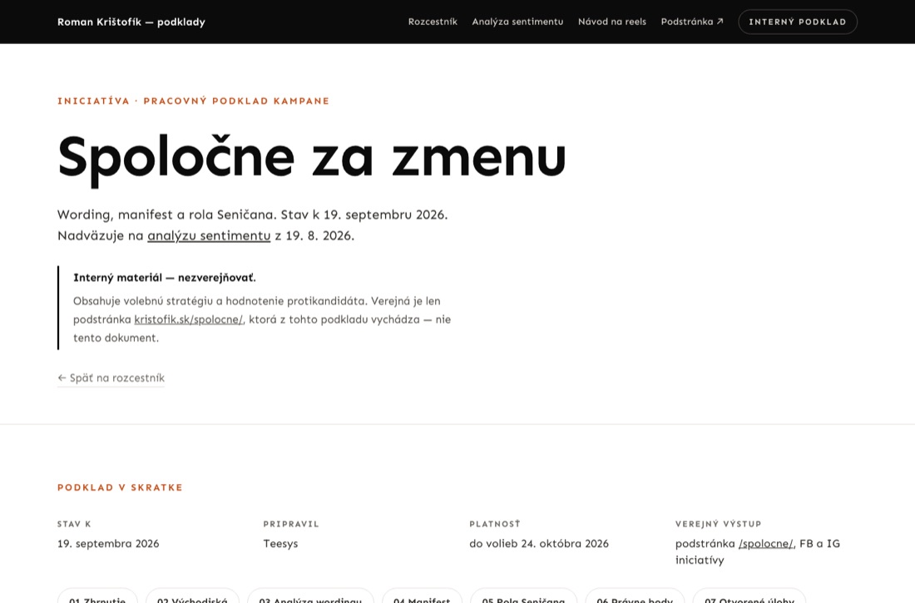Open Podstránka external link in navbar
Viewport: 915px width, 603px height.
(x=692, y=22)
